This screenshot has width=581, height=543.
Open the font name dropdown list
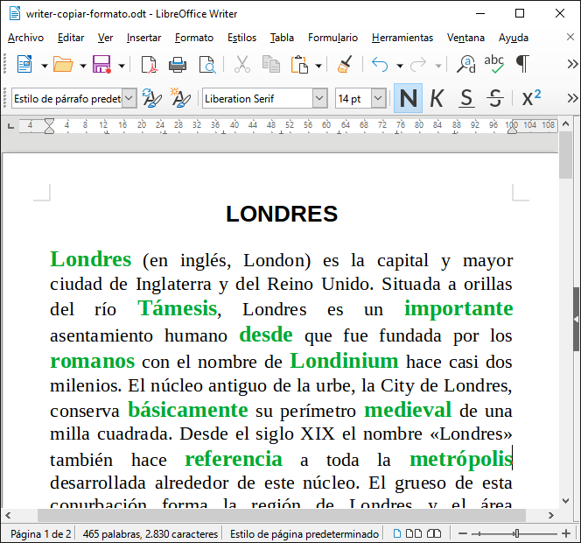(x=319, y=98)
